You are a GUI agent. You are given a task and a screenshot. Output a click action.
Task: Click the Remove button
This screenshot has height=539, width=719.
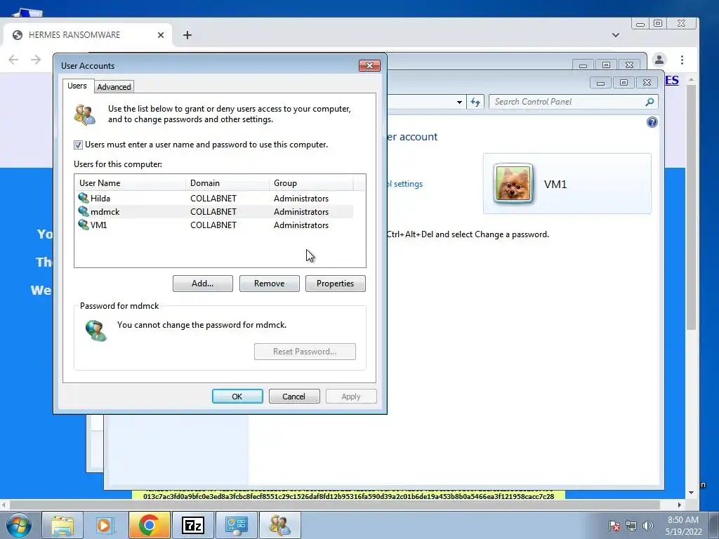[269, 284]
